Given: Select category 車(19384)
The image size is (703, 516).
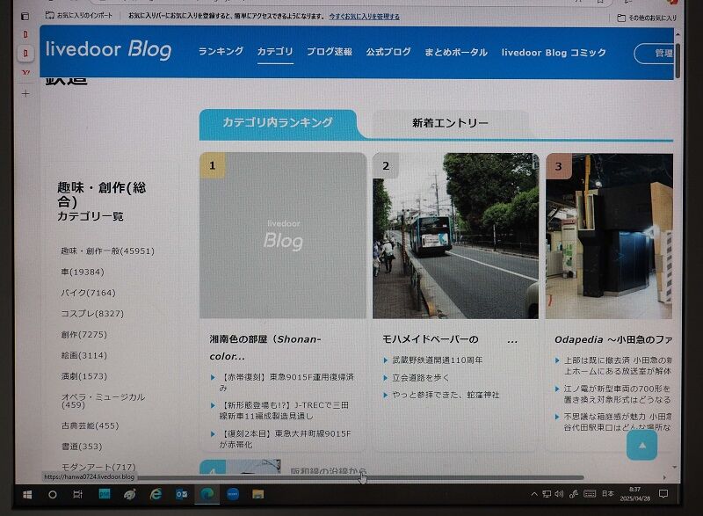Looking at the screenshot, I should click(x=83, y=273).
